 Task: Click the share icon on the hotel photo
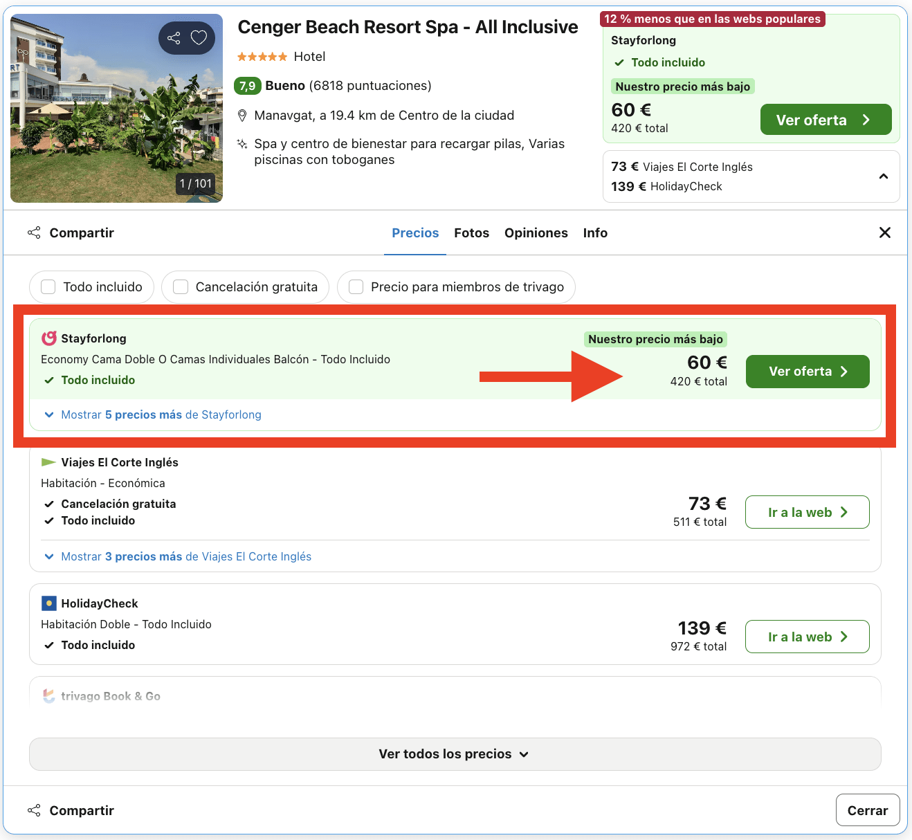click(173, 38)
